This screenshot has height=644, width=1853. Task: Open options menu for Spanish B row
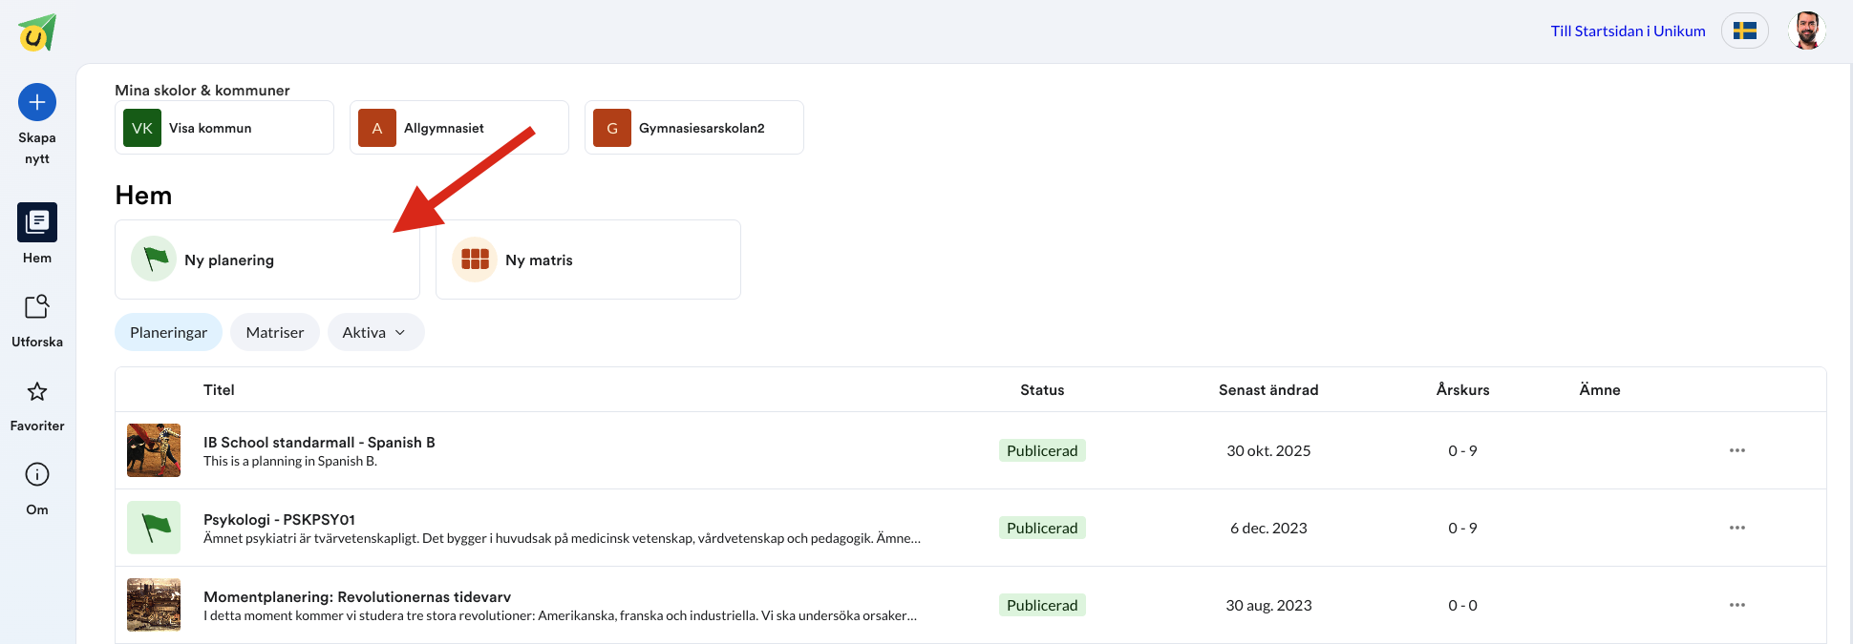point(1736,450)
